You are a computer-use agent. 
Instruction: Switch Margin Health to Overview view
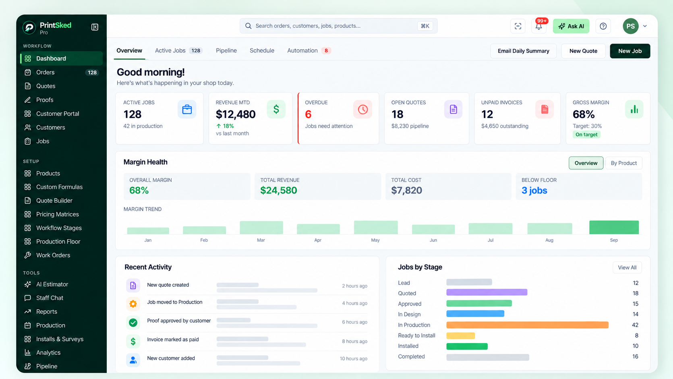pyautogui.click(x=586, y=163)
